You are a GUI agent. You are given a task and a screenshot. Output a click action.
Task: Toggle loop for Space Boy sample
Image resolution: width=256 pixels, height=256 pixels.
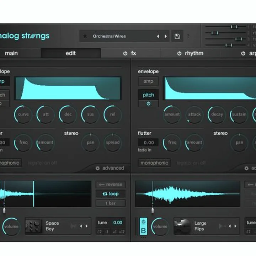pos(111,194)
